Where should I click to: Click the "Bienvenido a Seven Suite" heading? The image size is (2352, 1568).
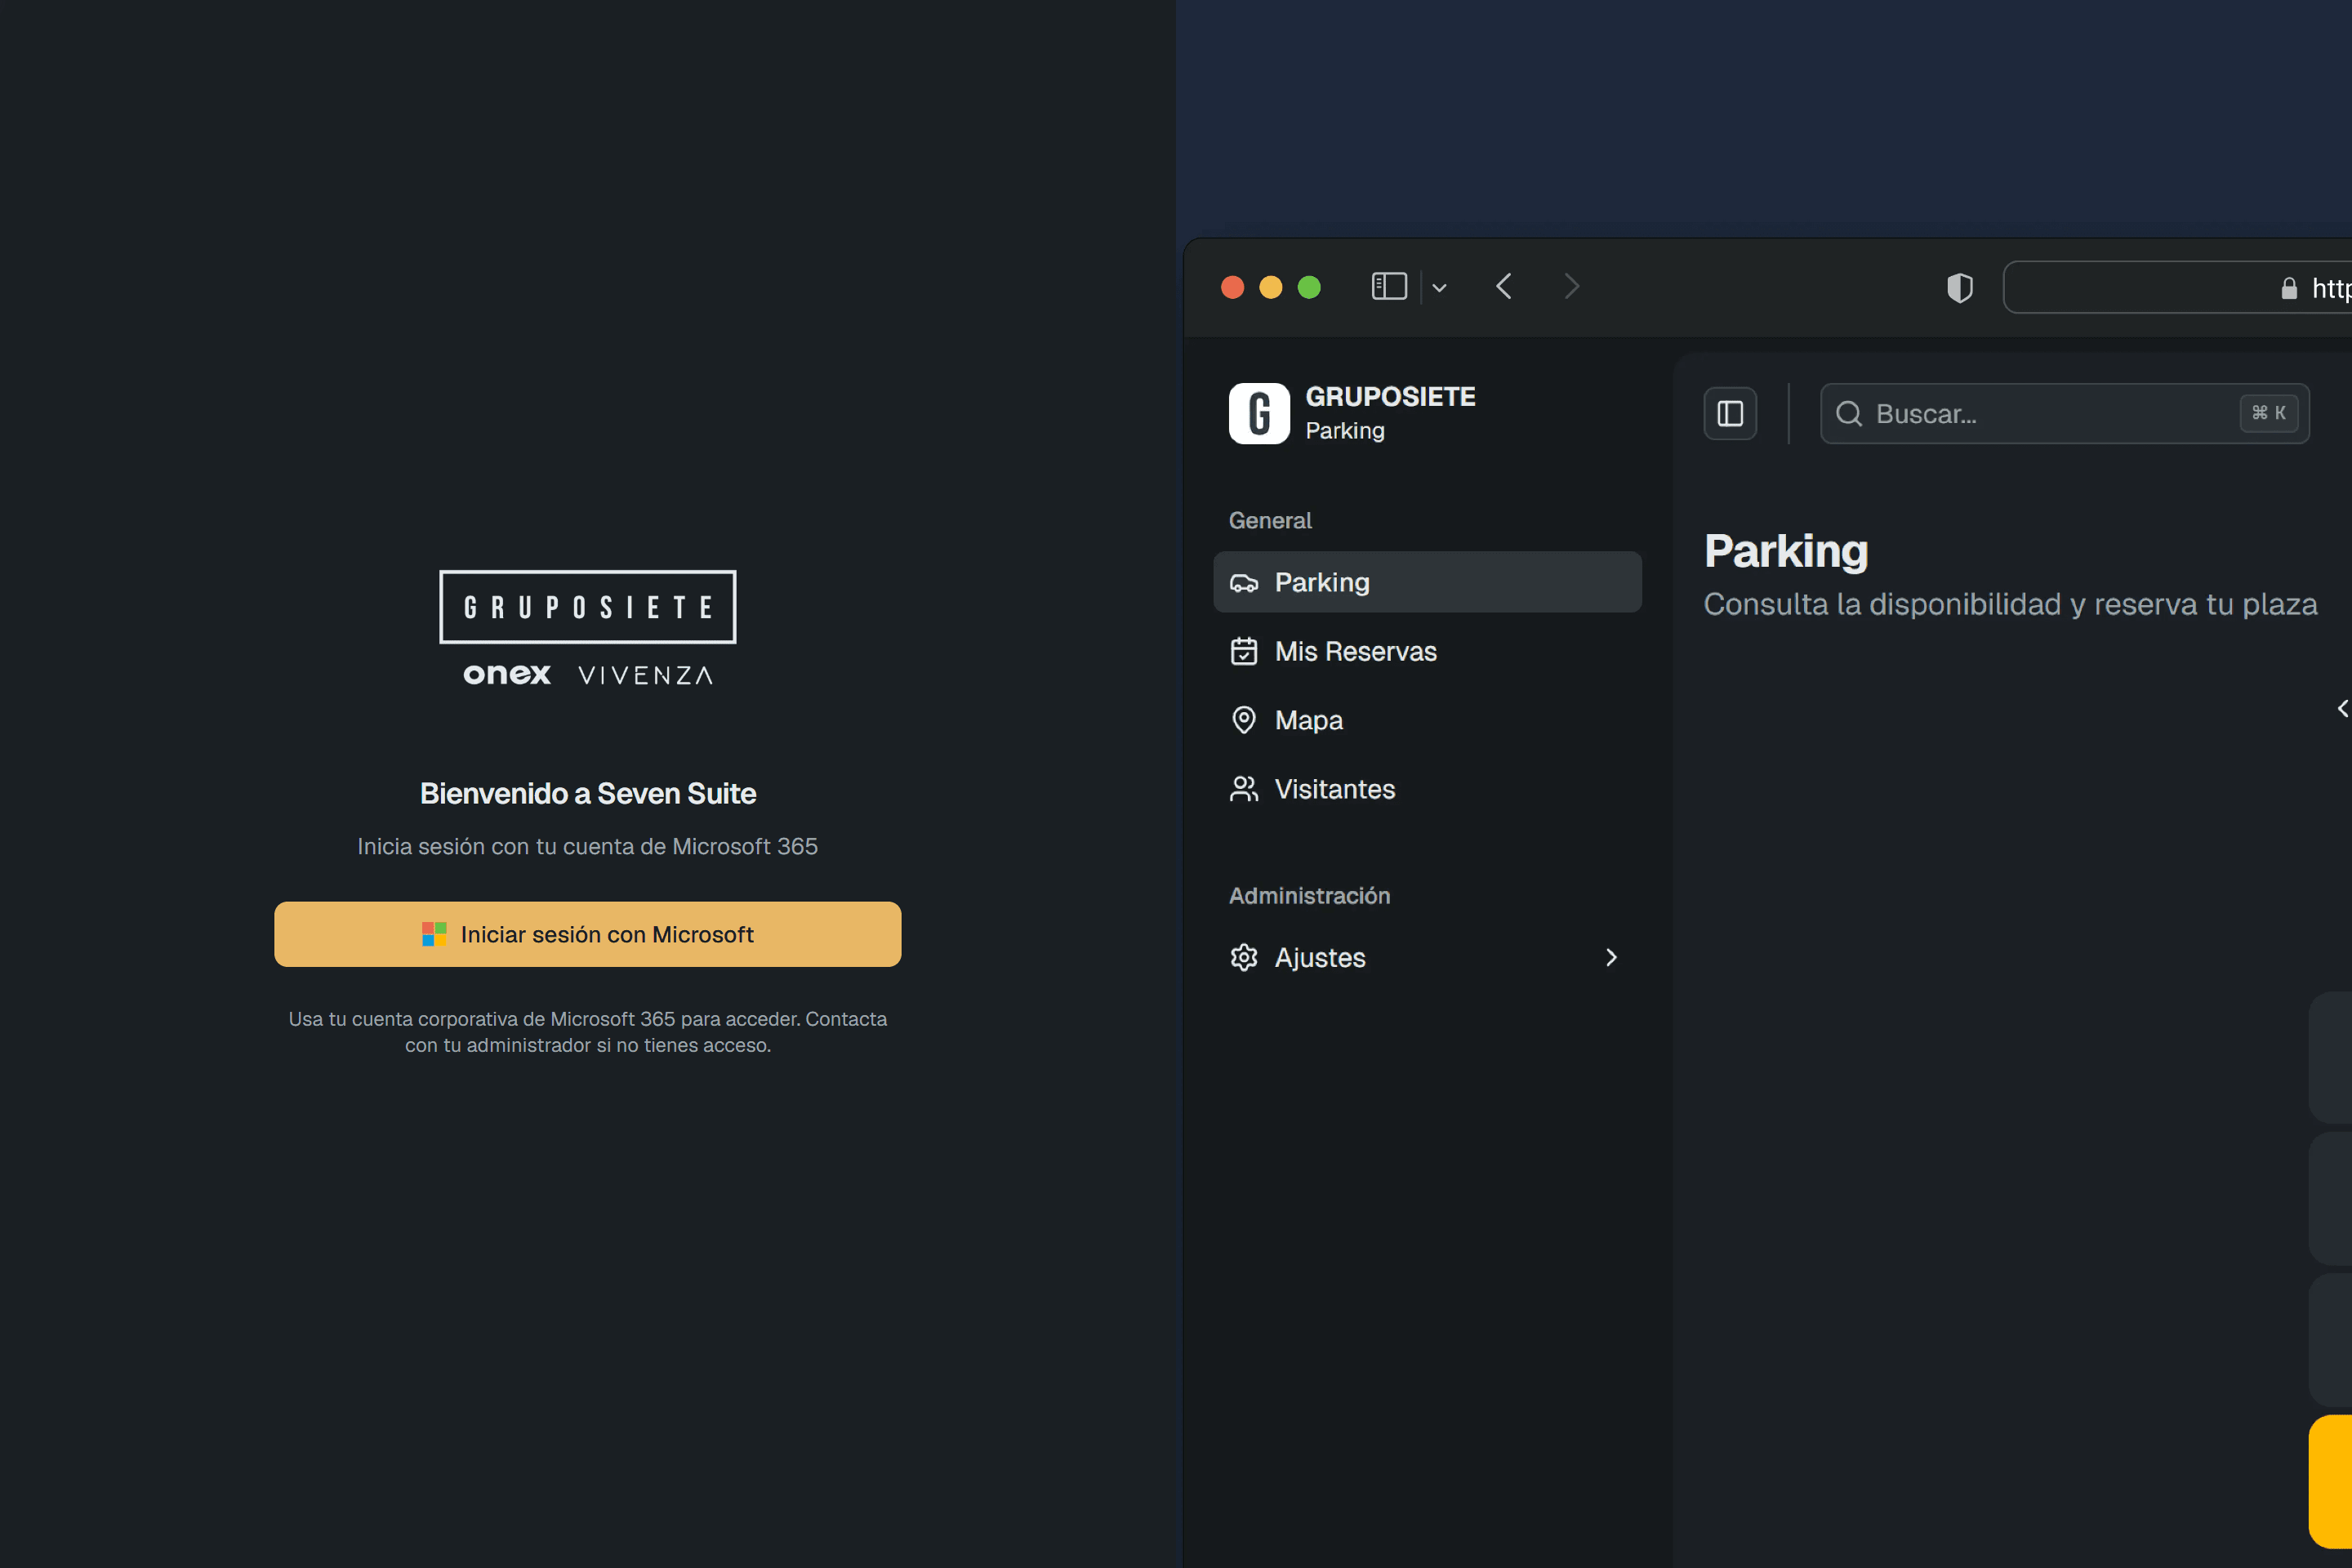(x=588, y=793)
